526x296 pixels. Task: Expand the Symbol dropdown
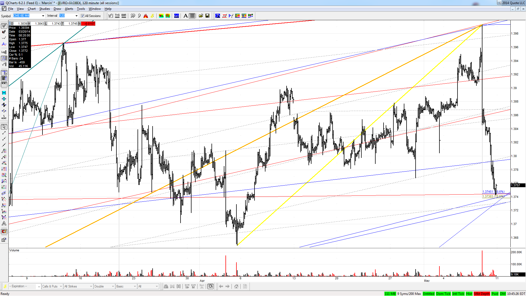pyautogui.click(x=43, y=16)
